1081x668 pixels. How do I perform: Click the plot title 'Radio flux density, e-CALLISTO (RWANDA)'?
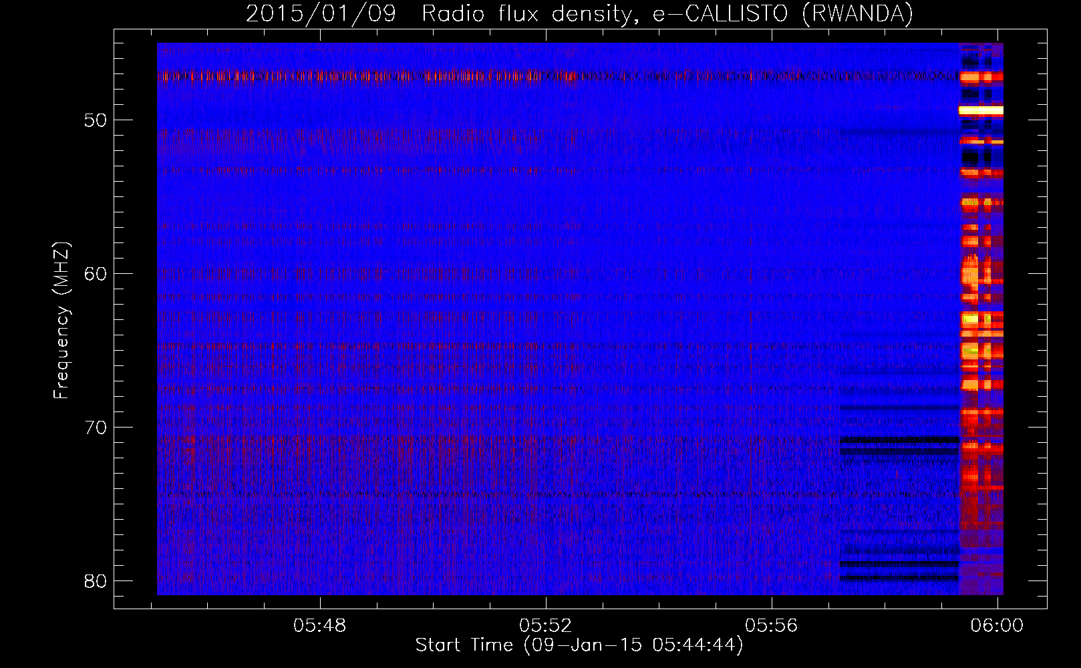(667, 13)
